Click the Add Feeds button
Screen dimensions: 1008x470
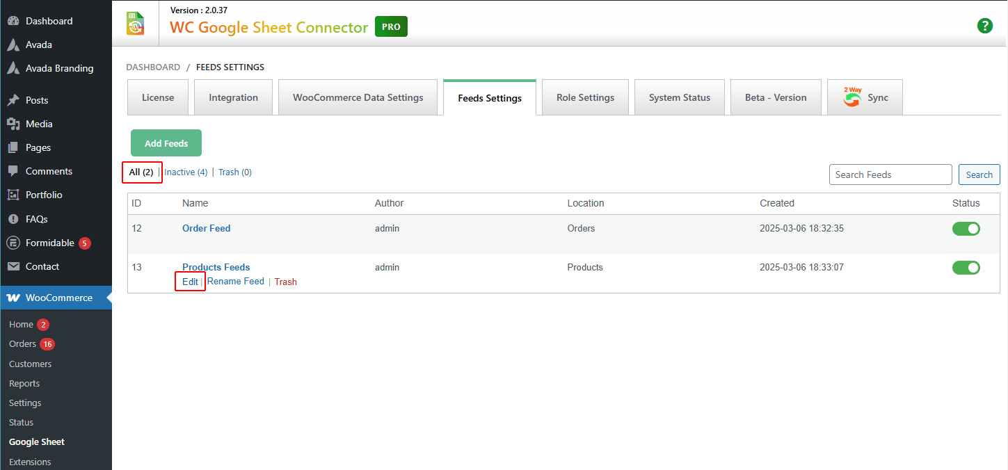coord(166,143)
